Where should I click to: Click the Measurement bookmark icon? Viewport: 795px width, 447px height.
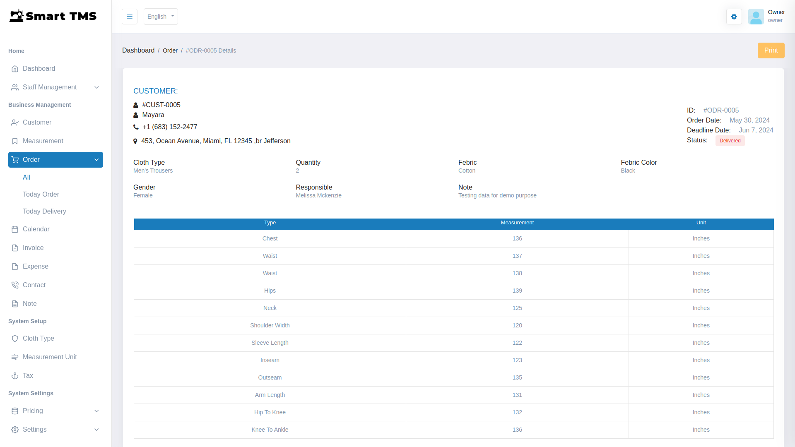[15, 141]
